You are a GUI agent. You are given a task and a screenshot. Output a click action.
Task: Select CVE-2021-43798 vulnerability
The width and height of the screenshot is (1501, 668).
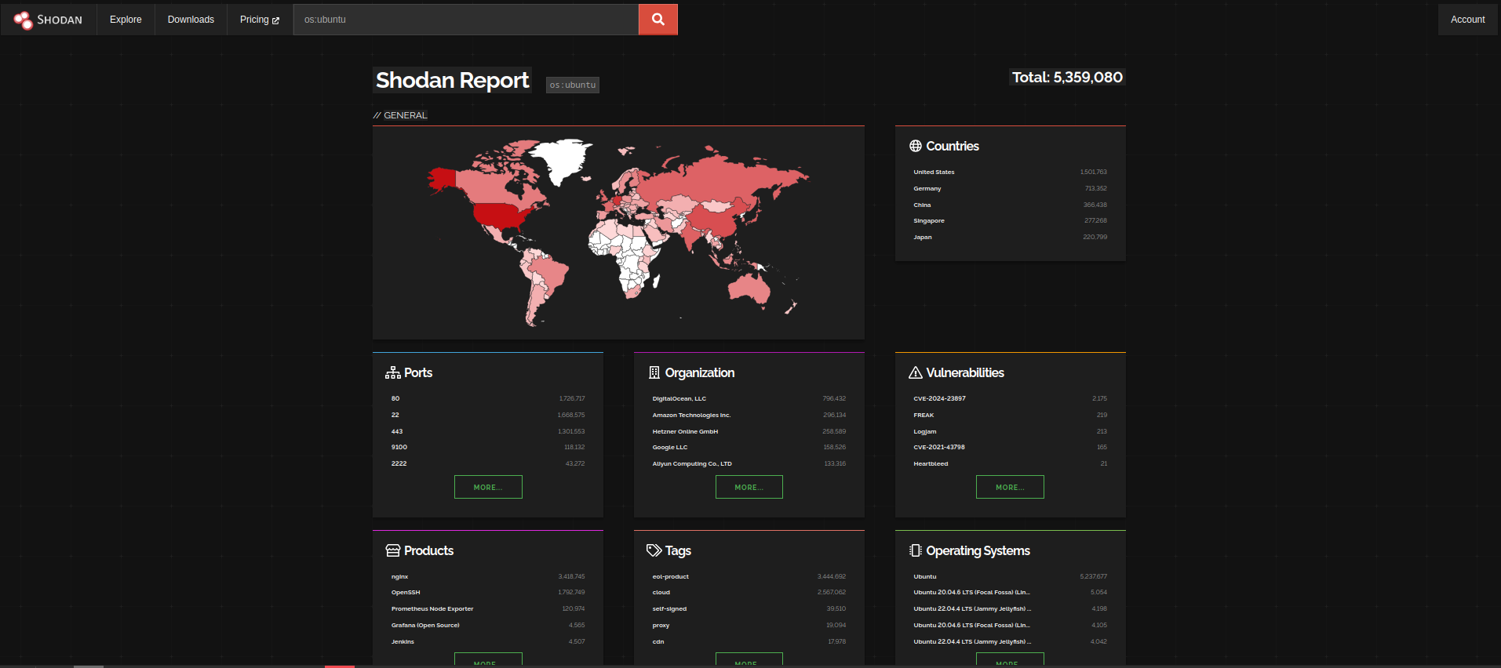(x=1010, y=447)
